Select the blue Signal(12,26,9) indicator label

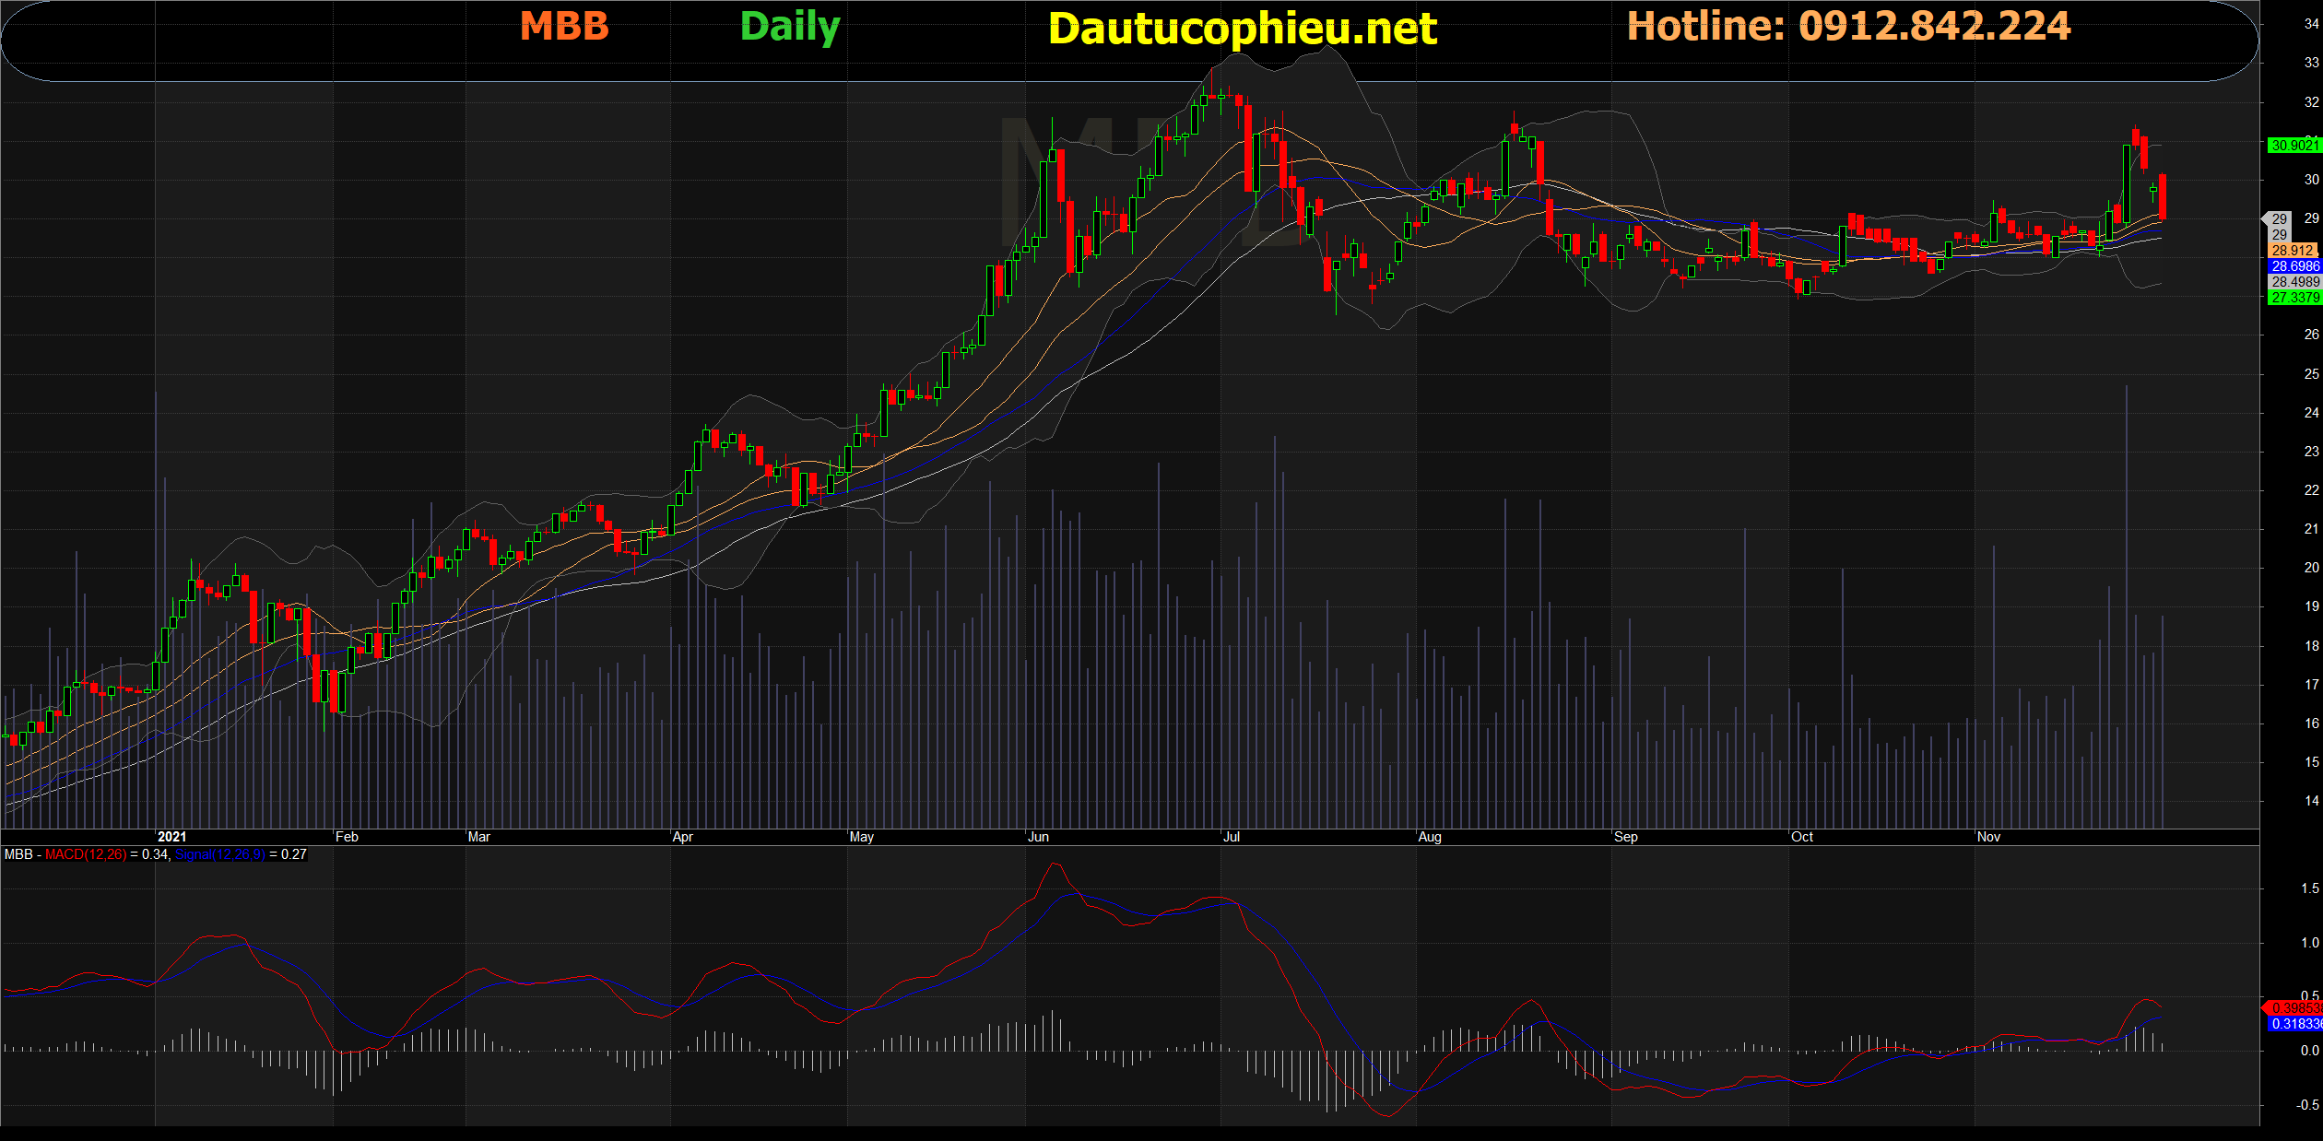[x=219, y=854]
